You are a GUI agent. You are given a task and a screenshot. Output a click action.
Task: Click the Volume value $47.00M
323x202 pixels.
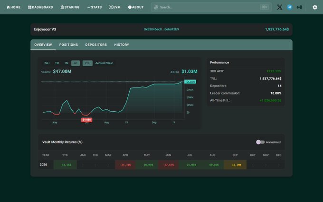pos(62,71)
